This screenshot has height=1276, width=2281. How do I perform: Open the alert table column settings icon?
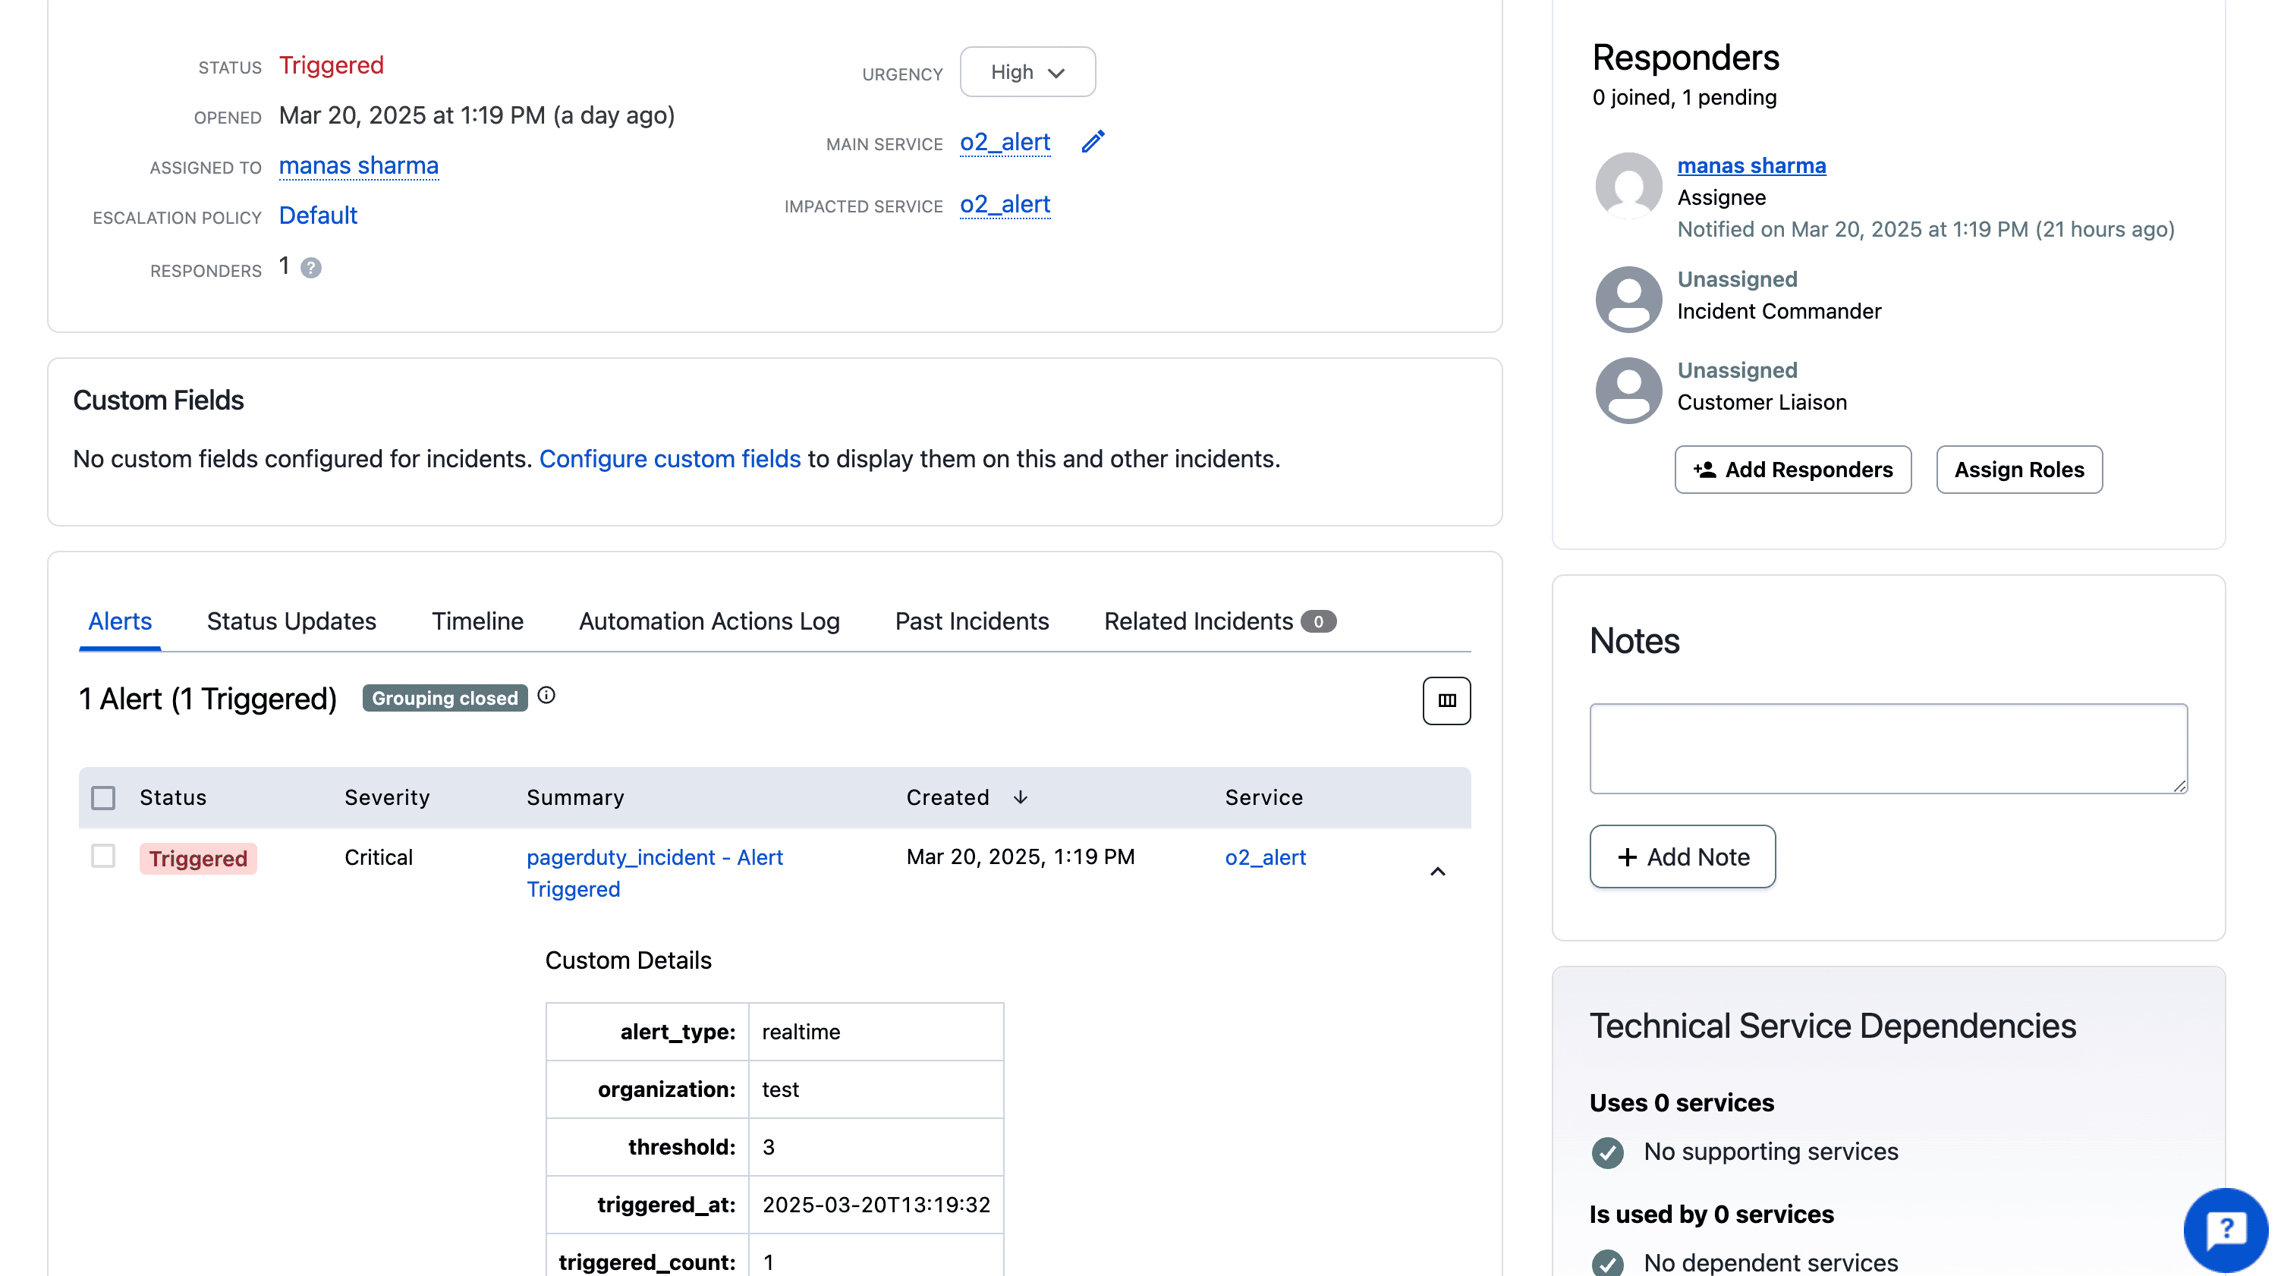pos(1446,700)
